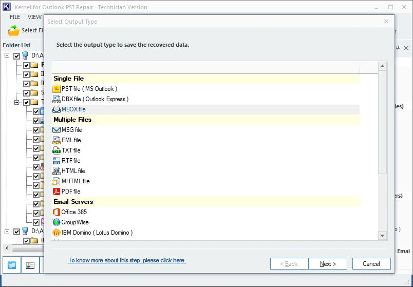Collapse the T folder tree node
The height and width of the screenshot is (287, 413).
16,102
